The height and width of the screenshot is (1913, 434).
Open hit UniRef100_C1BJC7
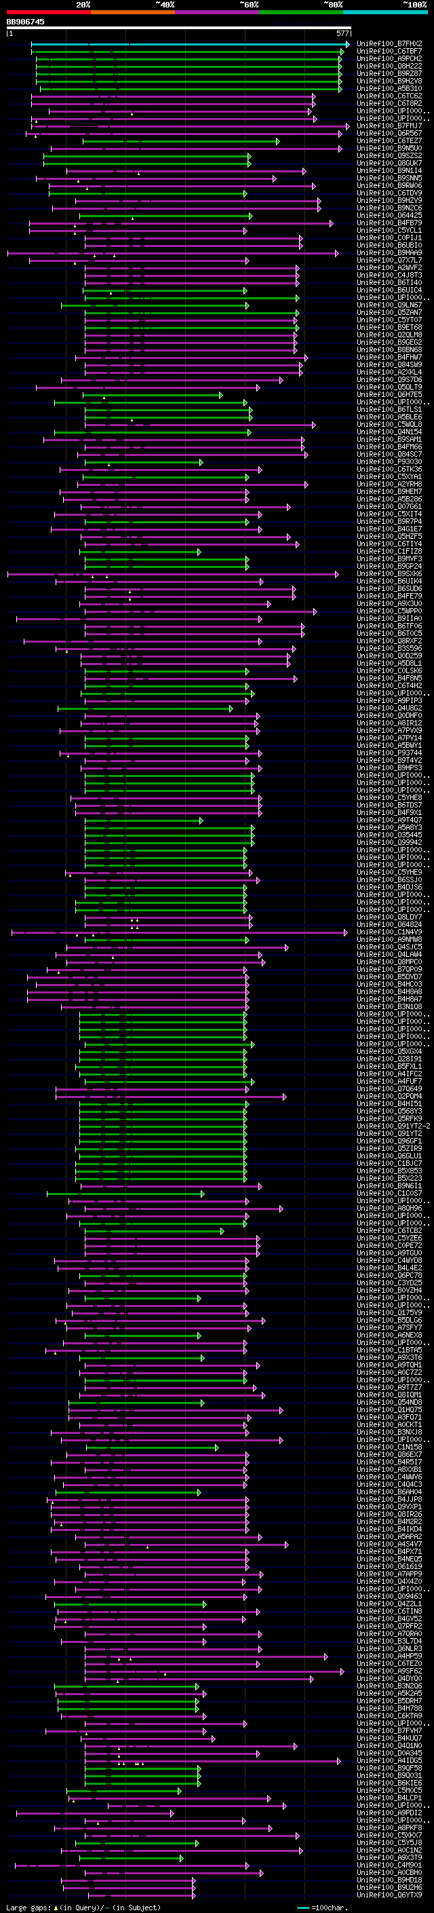(x=389, y=1164)
